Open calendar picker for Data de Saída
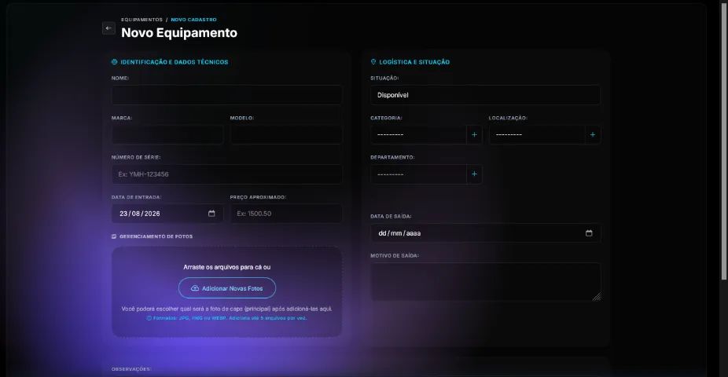Viewport: 728px width, 377px height. point(589,232)
